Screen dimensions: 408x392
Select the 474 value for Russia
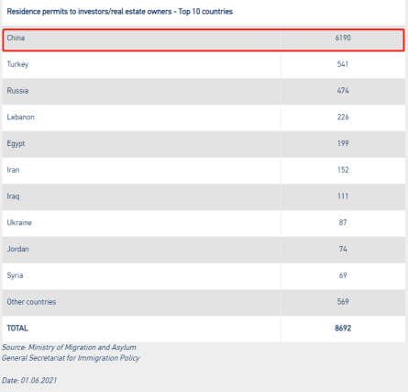pyautogui.click(x=343, y=91)
